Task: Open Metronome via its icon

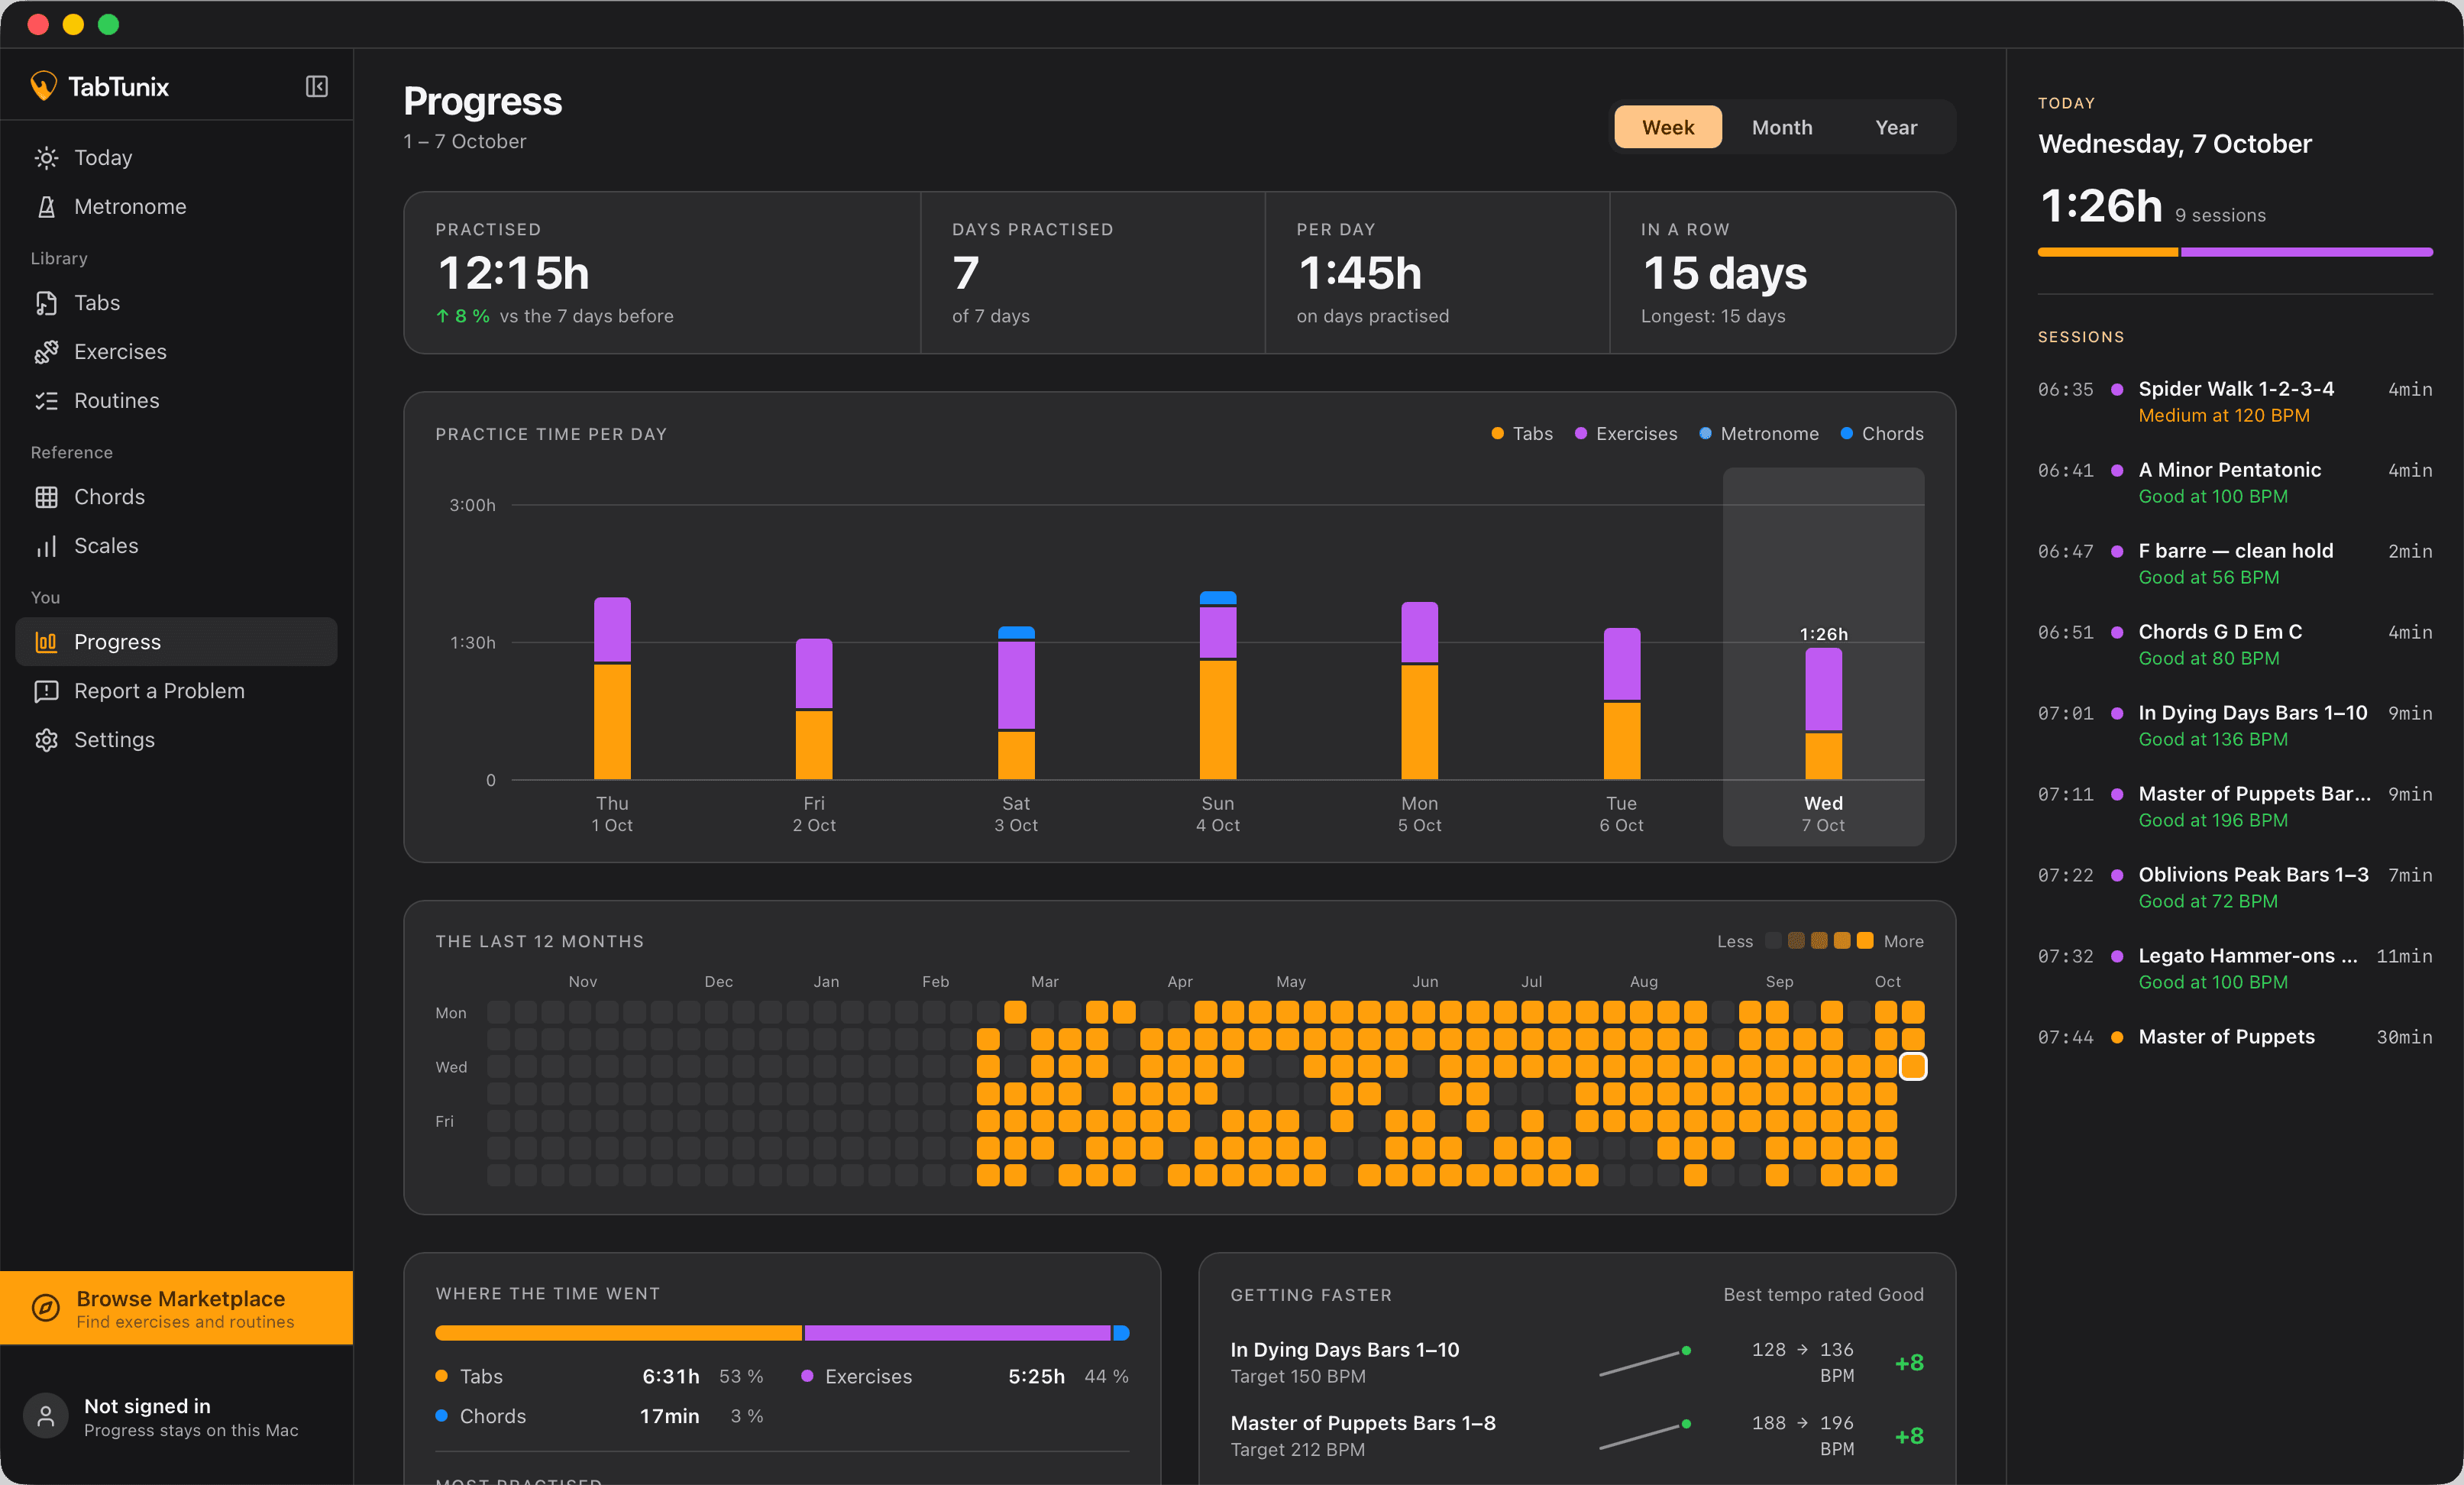Action: (x=46, y=207)
